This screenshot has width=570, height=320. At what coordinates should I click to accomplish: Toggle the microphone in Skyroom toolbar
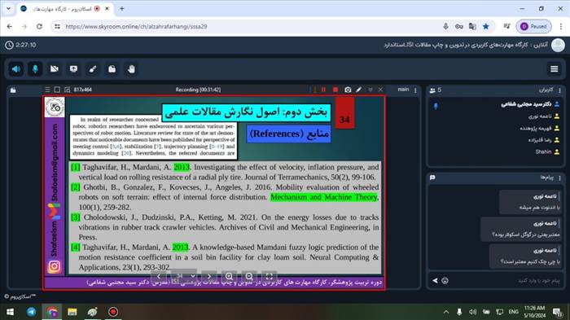pyautogui.click(x=35, y=69)
